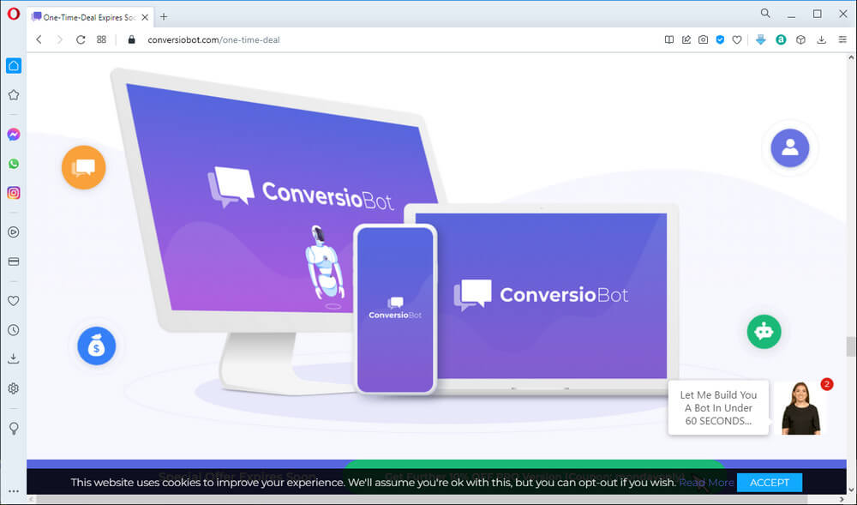Click the red 2 notification badge
The image size is (857, 505).
(x=826, y=384)
